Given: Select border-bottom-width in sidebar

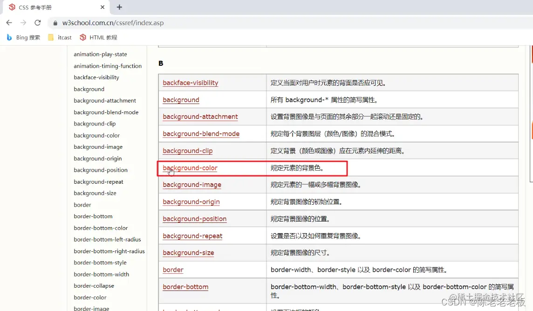Looking at the screenshot, I should coord(101,274).
